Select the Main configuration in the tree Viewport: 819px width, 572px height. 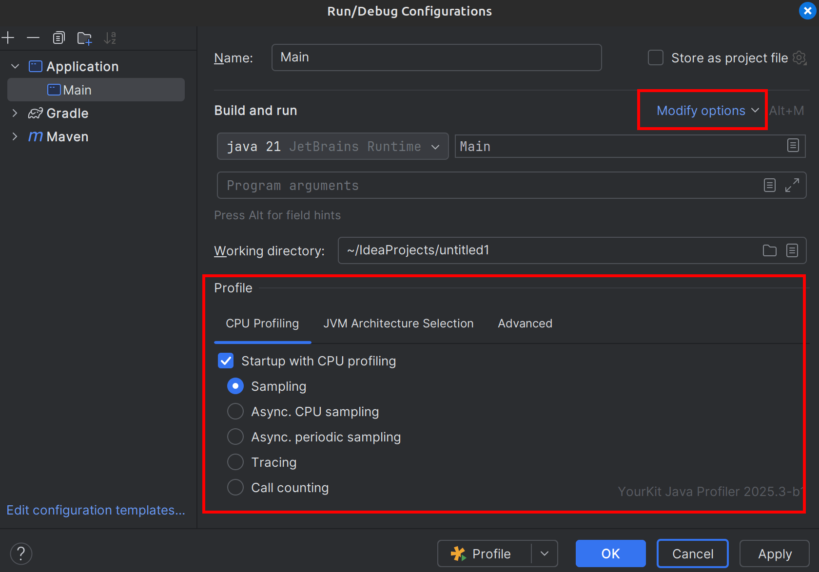96,90
